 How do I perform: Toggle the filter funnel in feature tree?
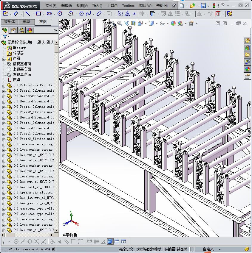pos(5,37)
